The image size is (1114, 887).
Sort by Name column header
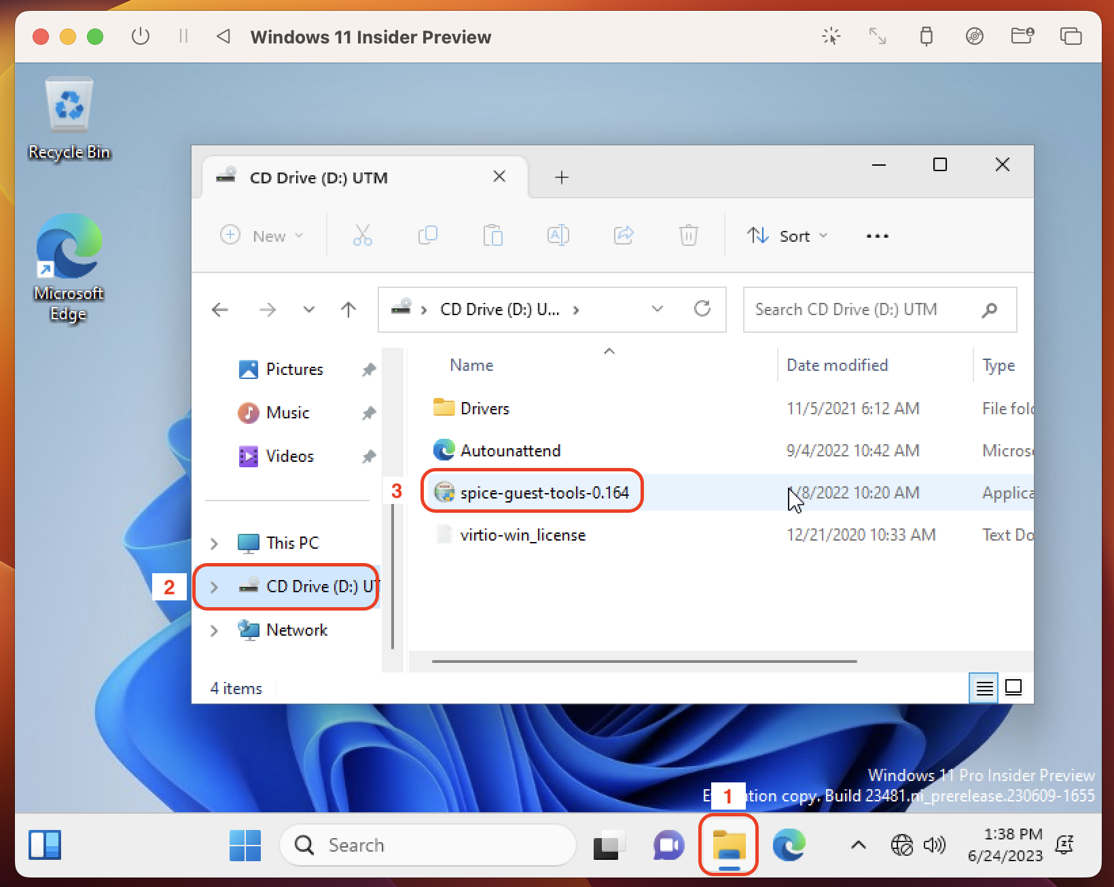pos(471,365)
